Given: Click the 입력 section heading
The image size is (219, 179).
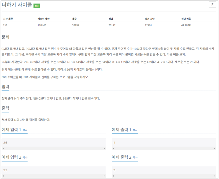Looking at the screenshot, I should [5, 87].
